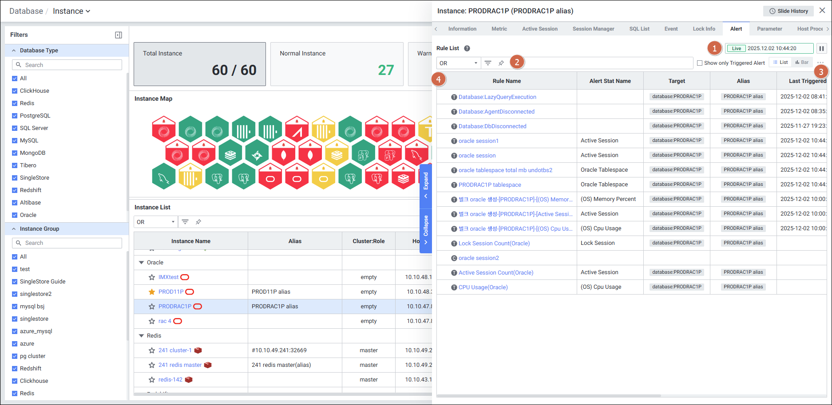This screenshot has width=832, height=405.
Task: Pause the live alert refresh
Action: [821, 48]
